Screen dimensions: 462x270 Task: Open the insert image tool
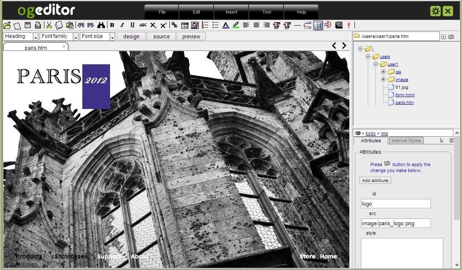(195, 25)
